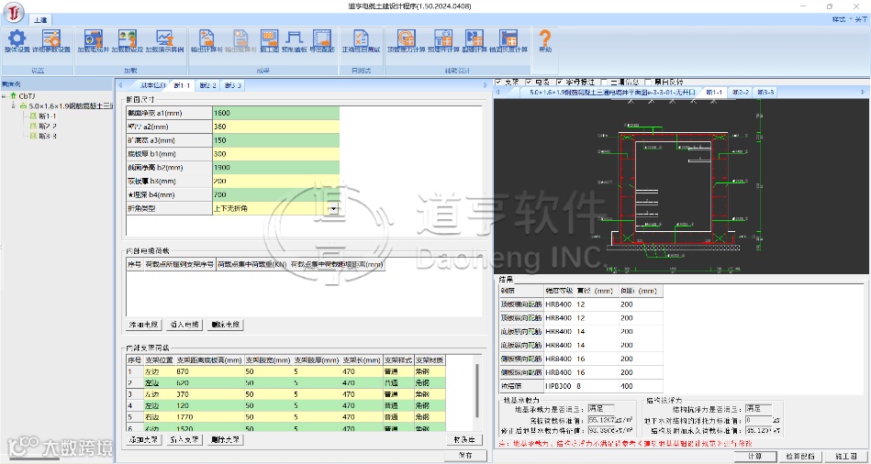Click the 添加支架 button
The height and width of the screenshot is (464, 871).
pyautogui.click(x=144, y=439)
